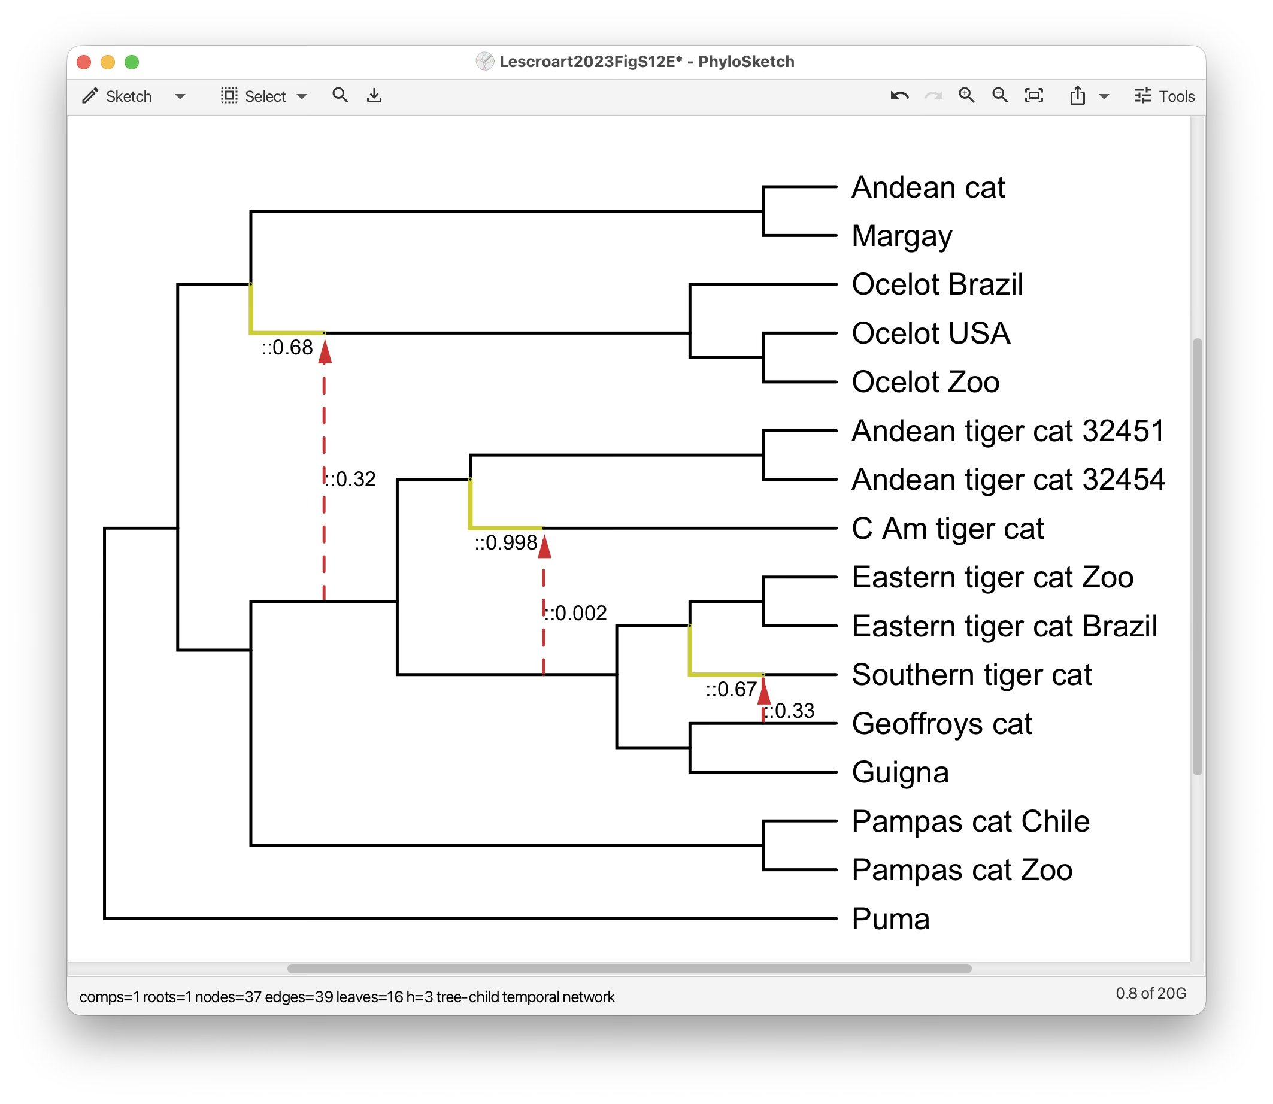Select Andean tiger cat 32454 label

point(1008,480)
